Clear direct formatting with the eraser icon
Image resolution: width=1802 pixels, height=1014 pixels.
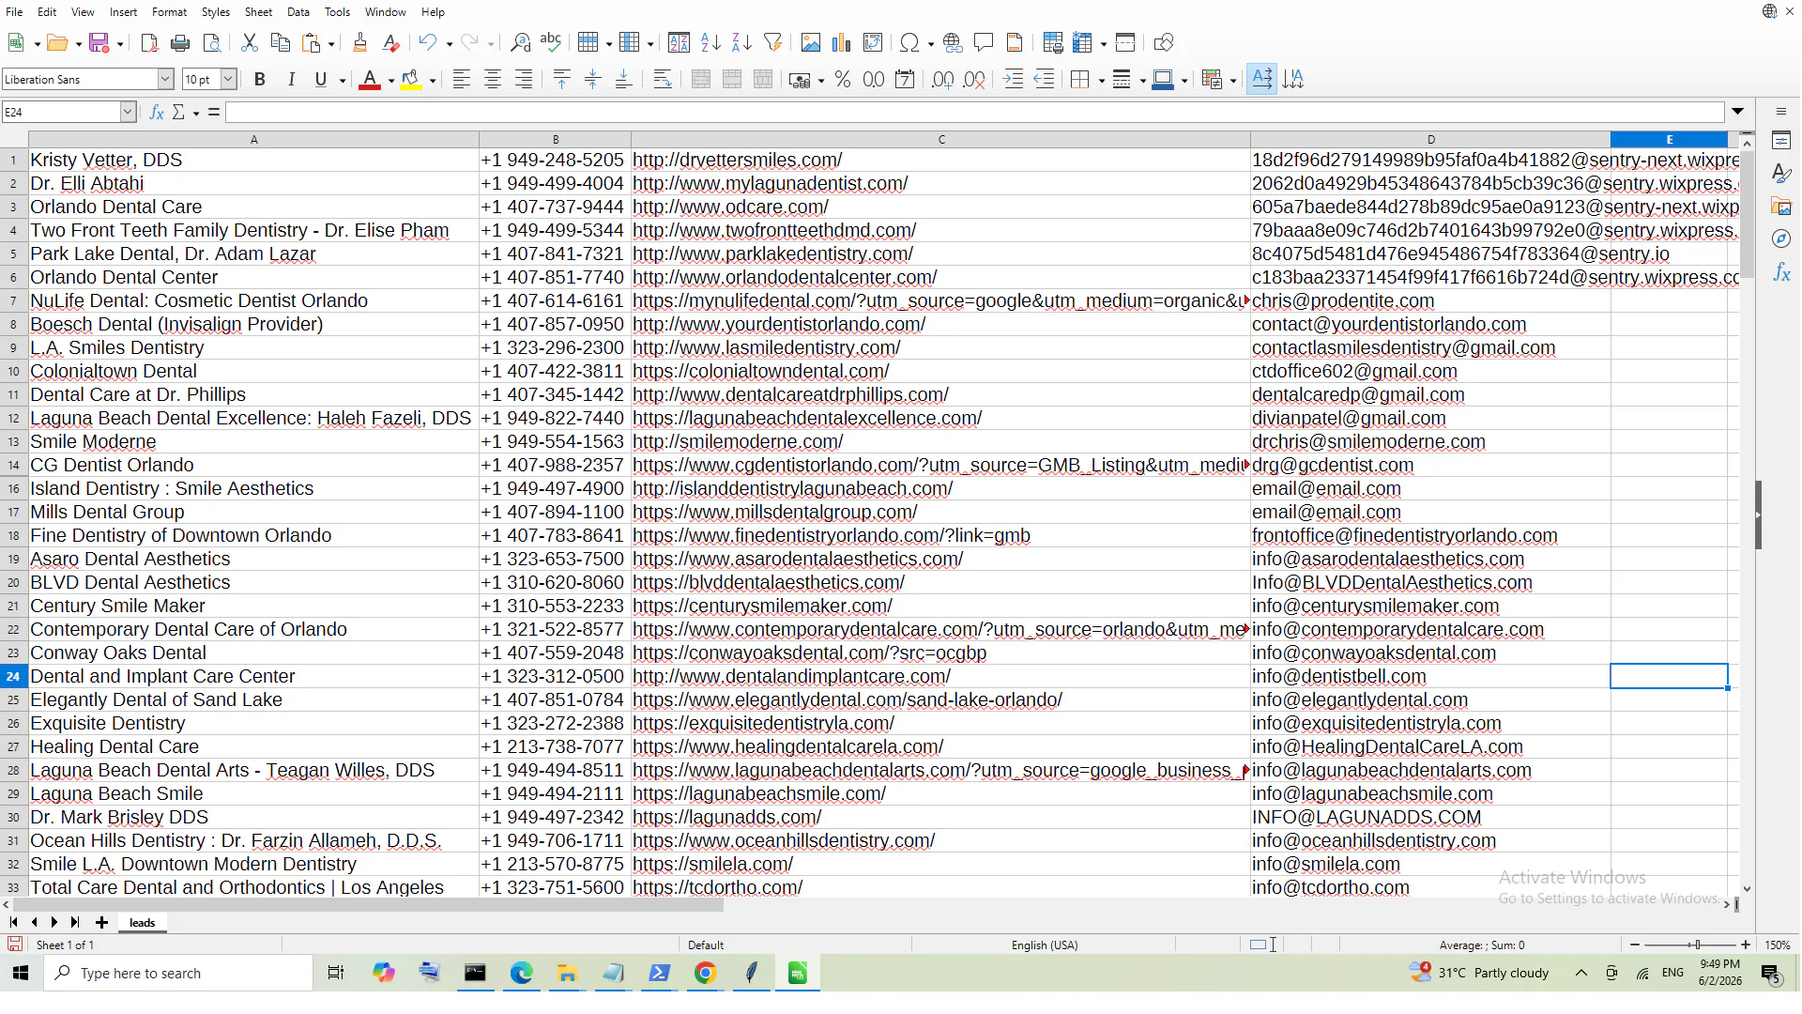[x=391, y=42]
